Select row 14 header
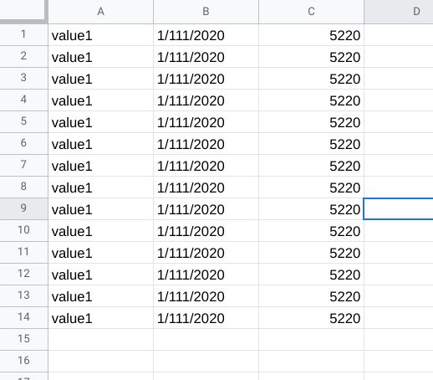The height and width of the screenshot is (380, 433). pos(23,317)
